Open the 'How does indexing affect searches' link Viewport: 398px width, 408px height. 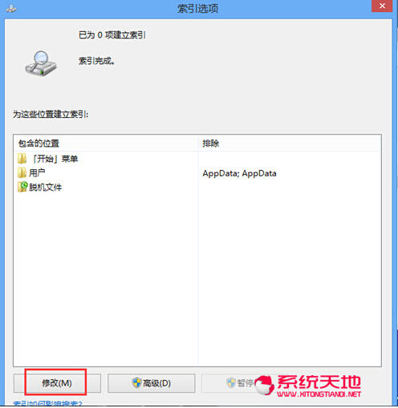point(47,404)
